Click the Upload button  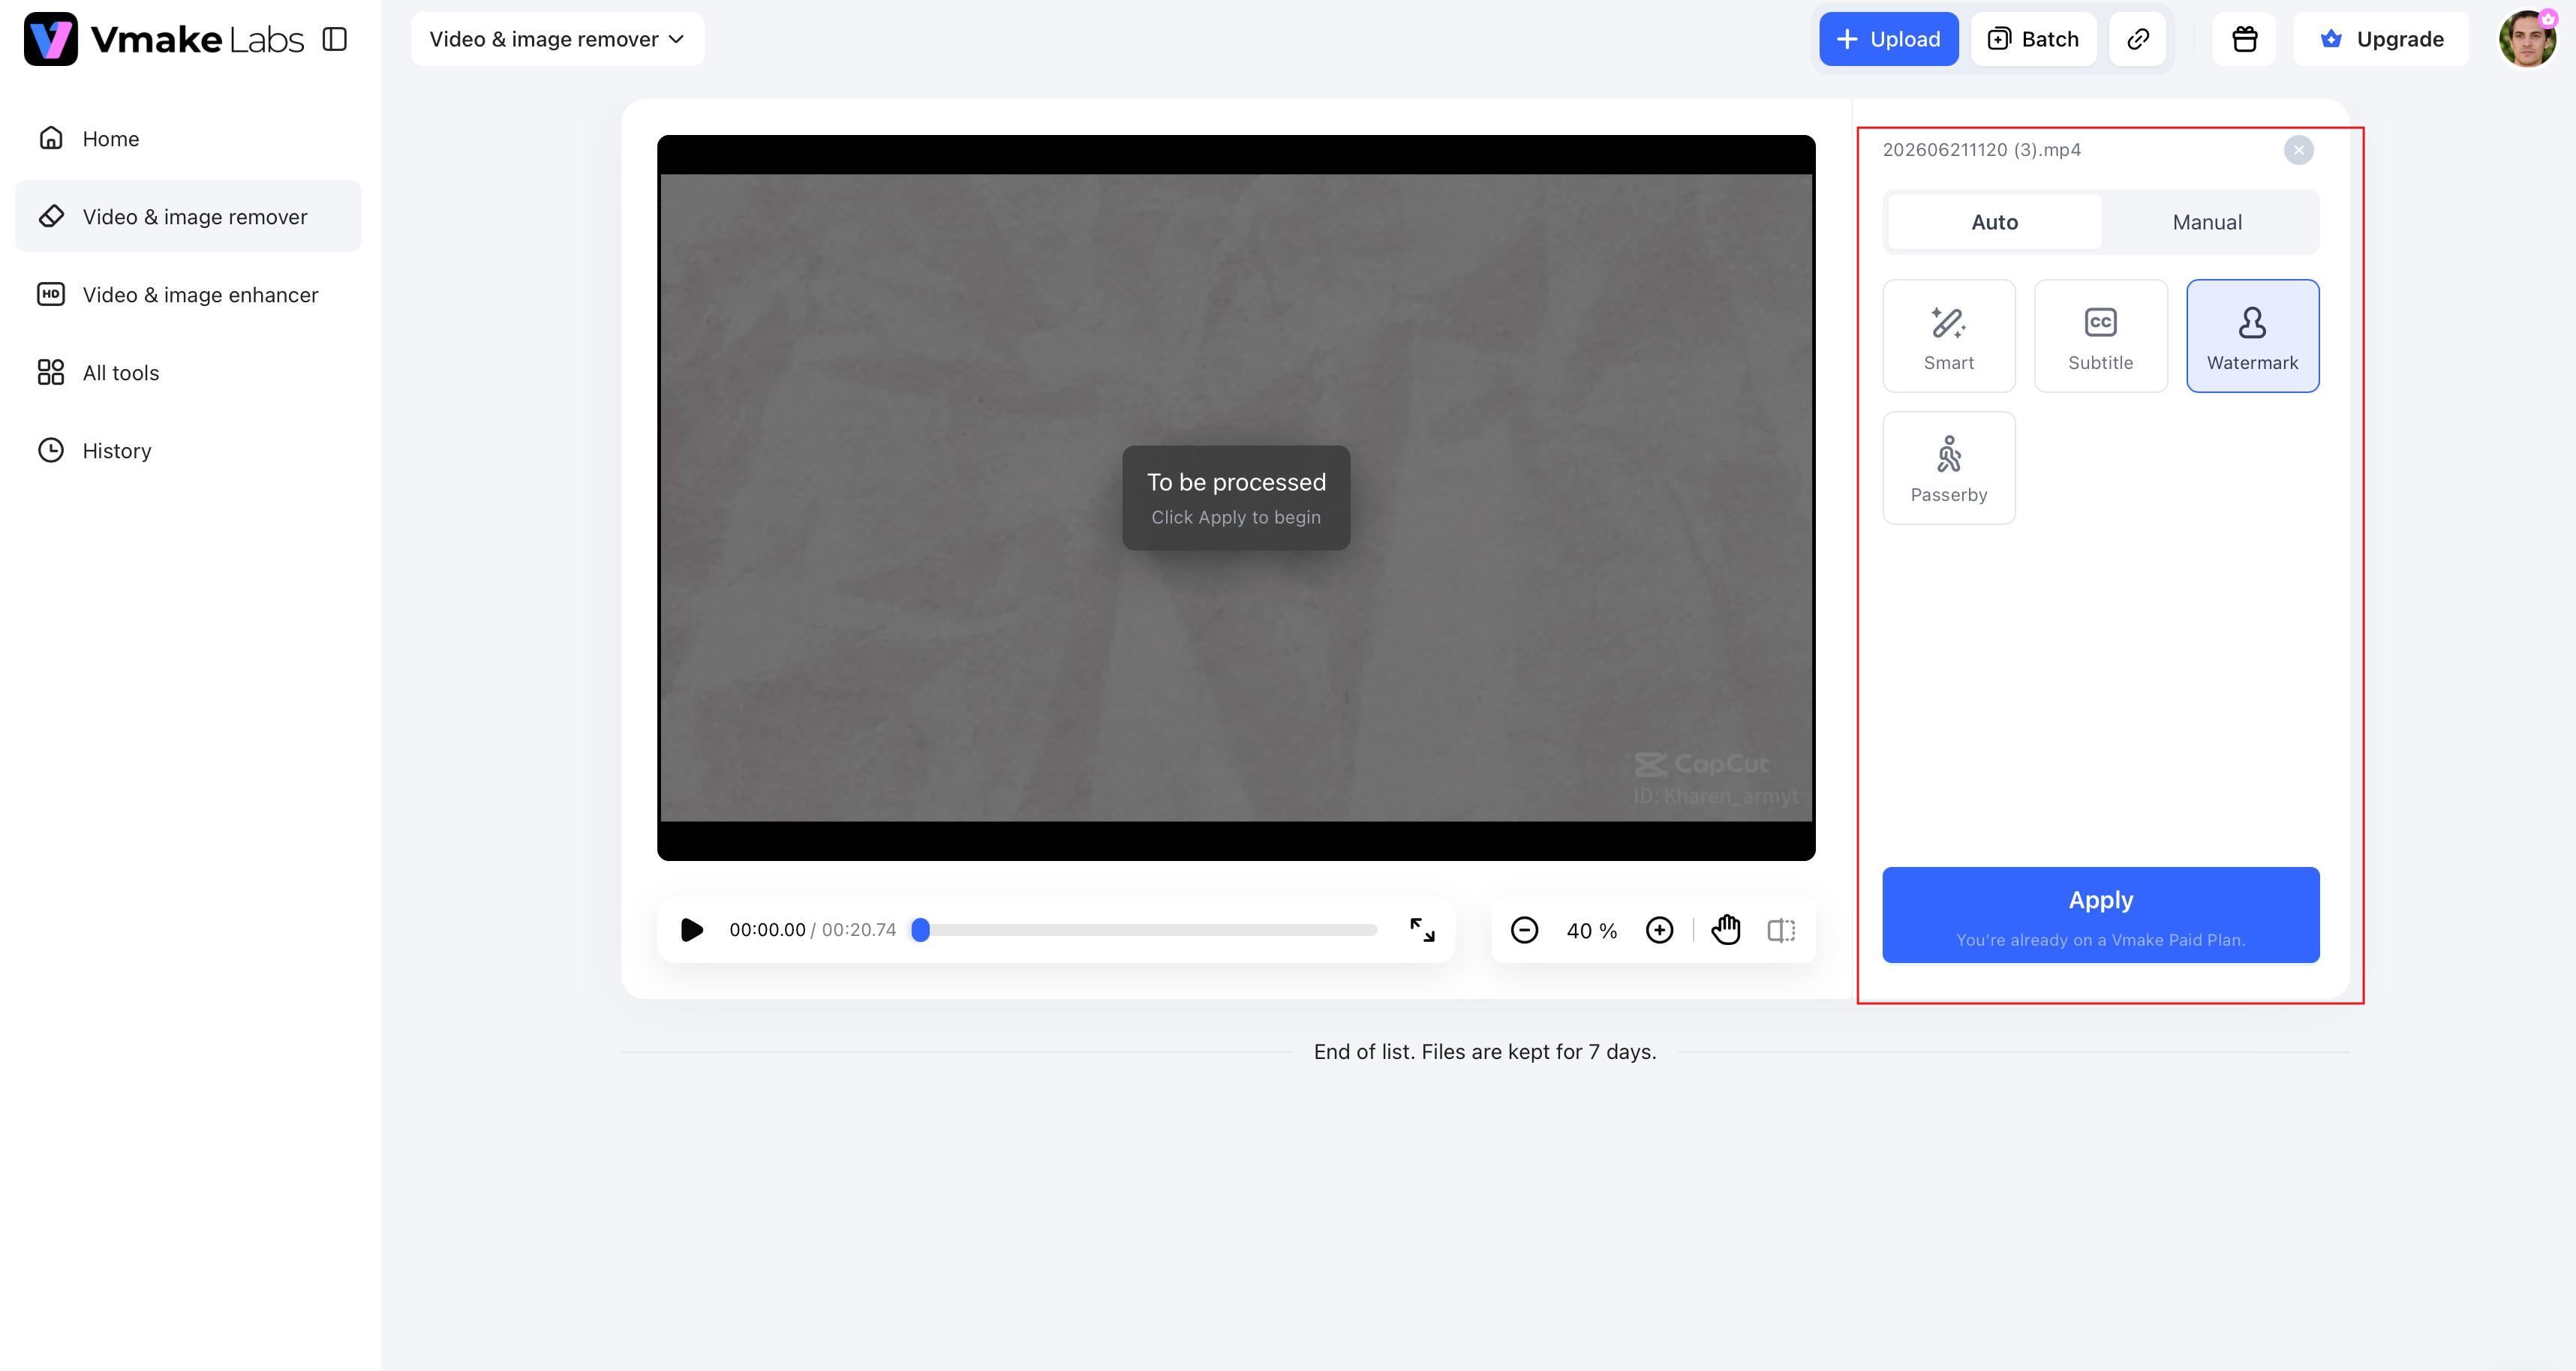[1888, 39]
